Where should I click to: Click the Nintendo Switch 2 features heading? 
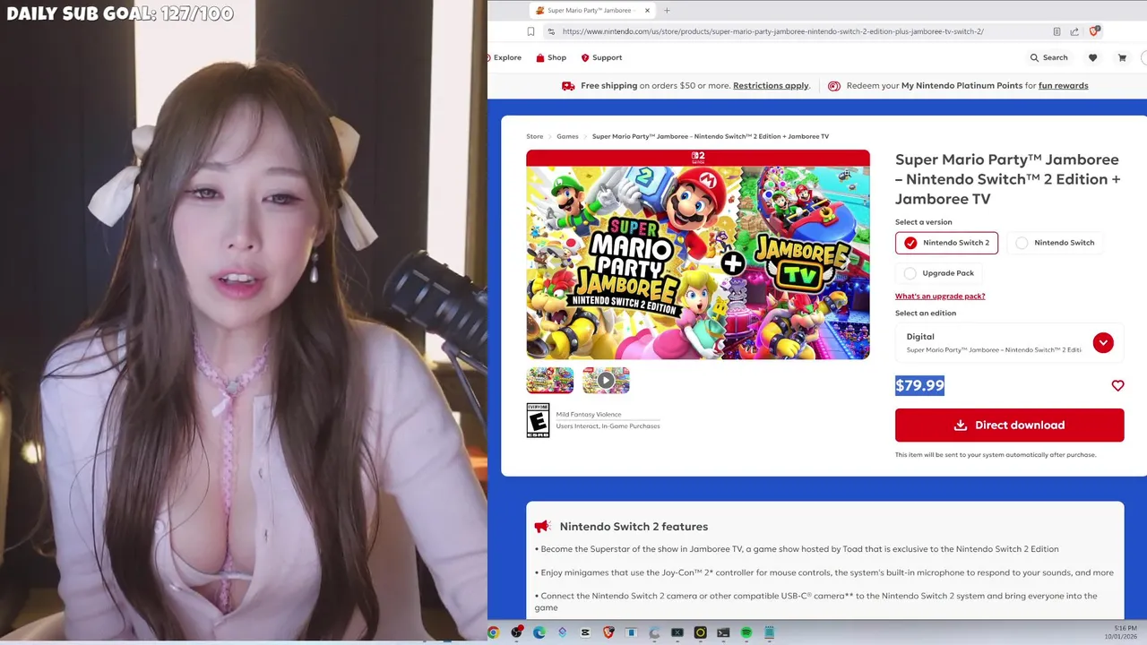634,527
